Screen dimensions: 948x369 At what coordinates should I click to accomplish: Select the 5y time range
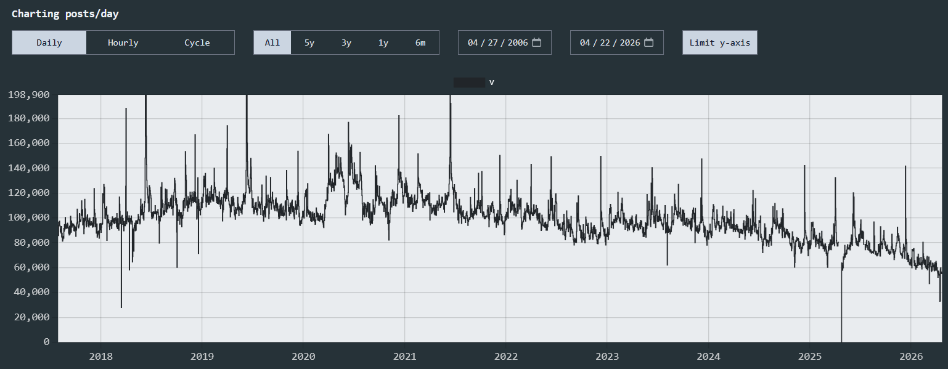point(309,43)
